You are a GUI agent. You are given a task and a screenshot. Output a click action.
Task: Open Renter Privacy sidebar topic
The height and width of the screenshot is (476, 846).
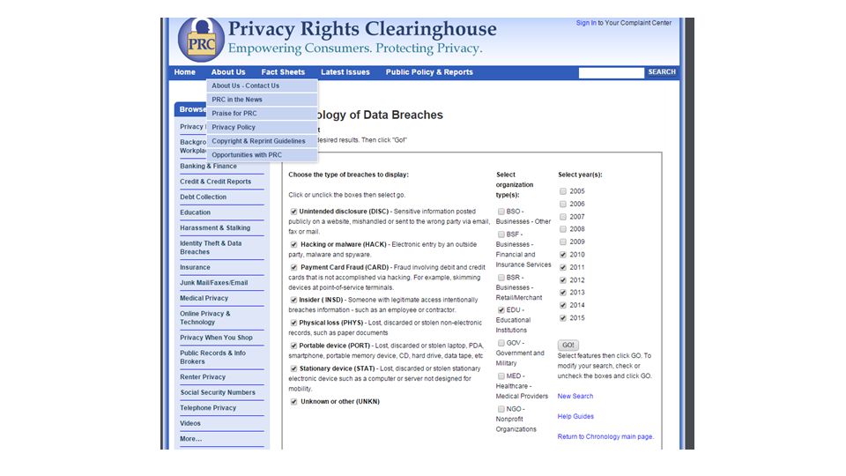203,377
